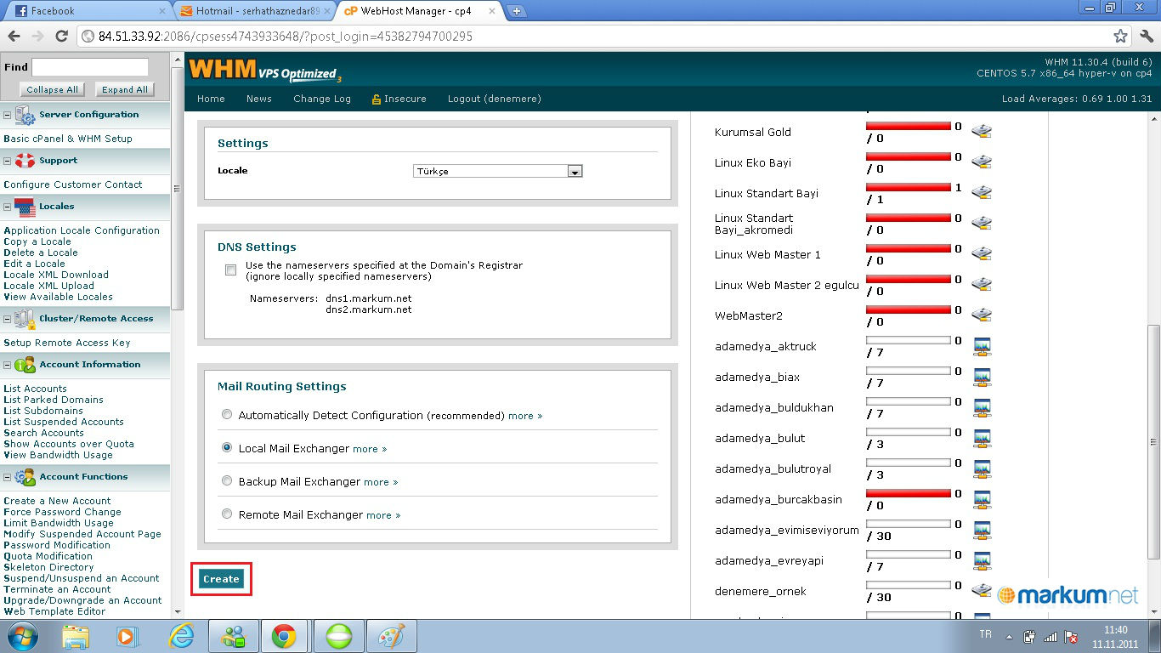
Task: Click the adamedya_bulut monitor icon
Action: click(982, 438)
